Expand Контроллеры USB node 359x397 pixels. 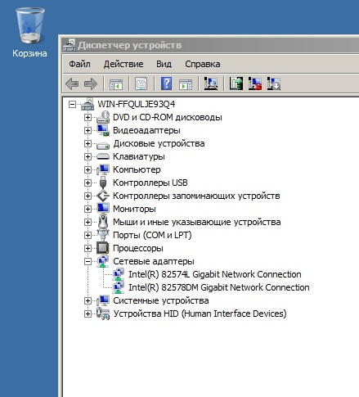88,183
